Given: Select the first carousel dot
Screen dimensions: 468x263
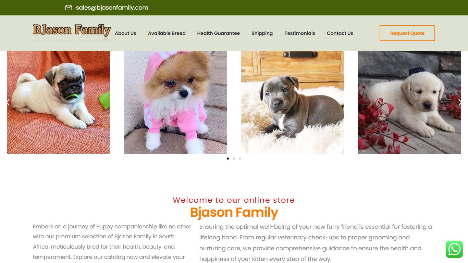Looking at the screenshot, I should click(x=228, y=159).
